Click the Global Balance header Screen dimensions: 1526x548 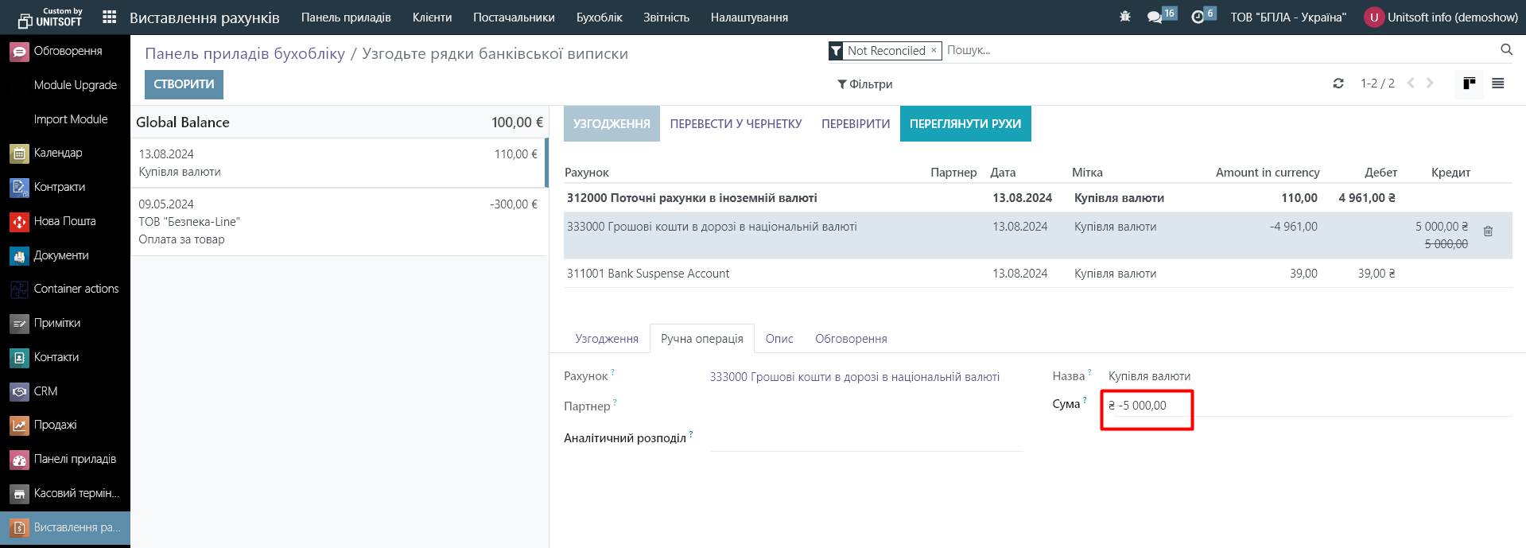(339, 122)
